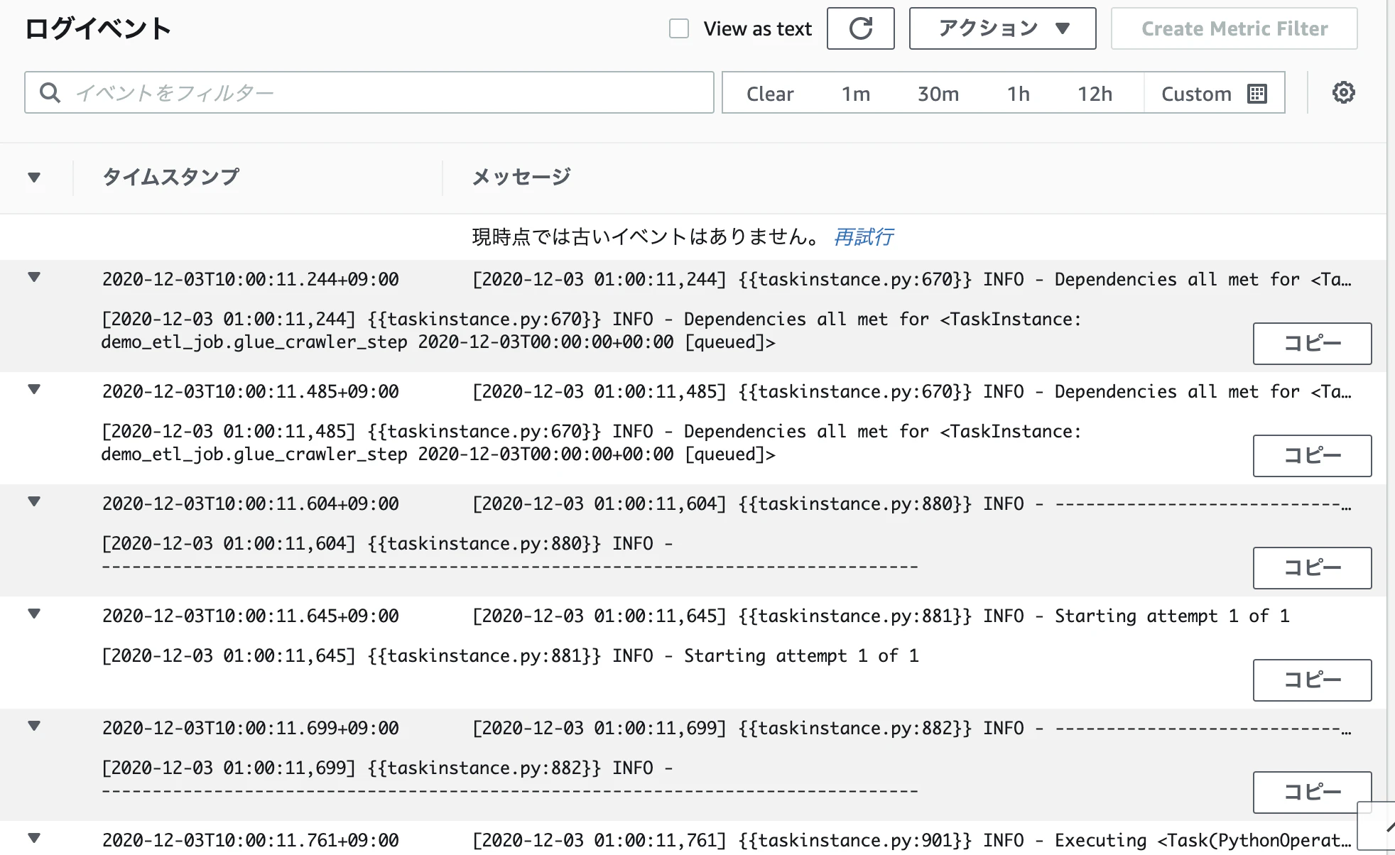Viewport: 1395px width, 855px height.
Task: Collapse the 10:00:11.645 log event row
Action: [34, 614]
